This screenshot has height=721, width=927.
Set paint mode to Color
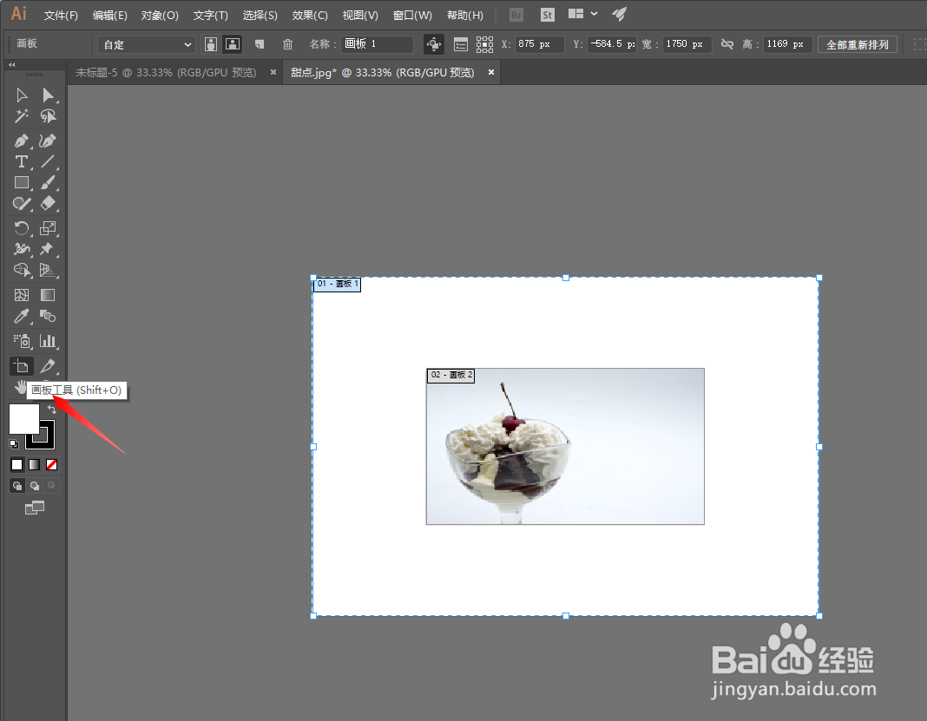(x=17, y=464)
